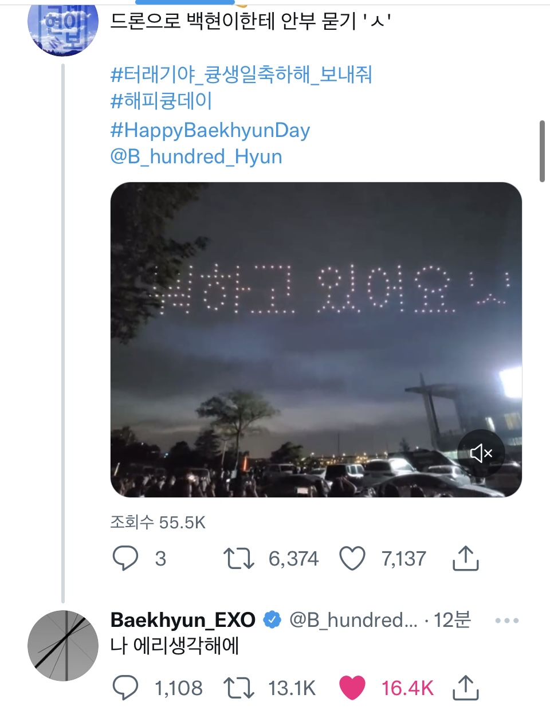Unmute the drone video sound
Viewport: 550px width, 722px height.
click(x=481, y=453)
